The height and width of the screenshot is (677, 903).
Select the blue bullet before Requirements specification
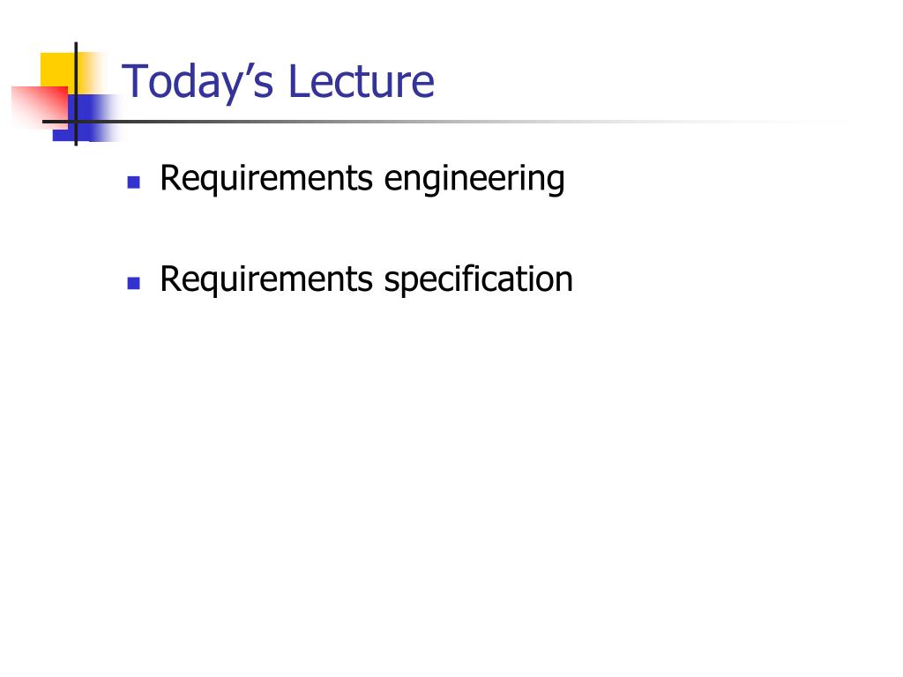(134, 283)
